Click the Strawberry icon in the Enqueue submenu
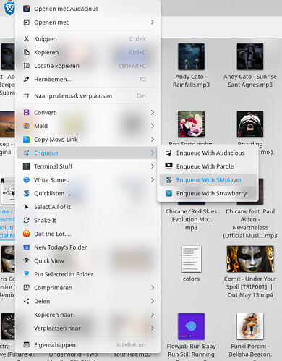 (x=168, y=193)
